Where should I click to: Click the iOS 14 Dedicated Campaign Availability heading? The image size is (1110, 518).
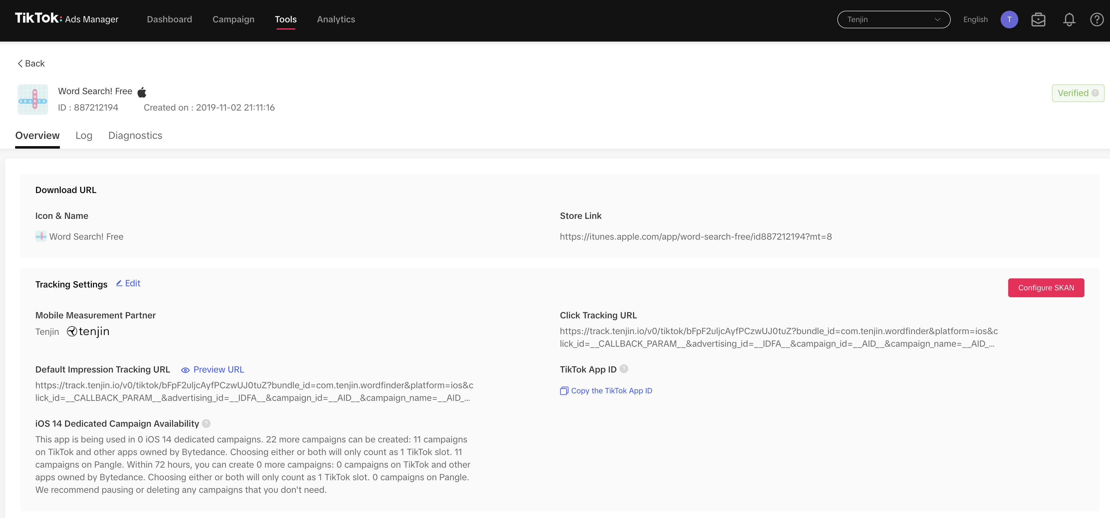coord(117,424)
